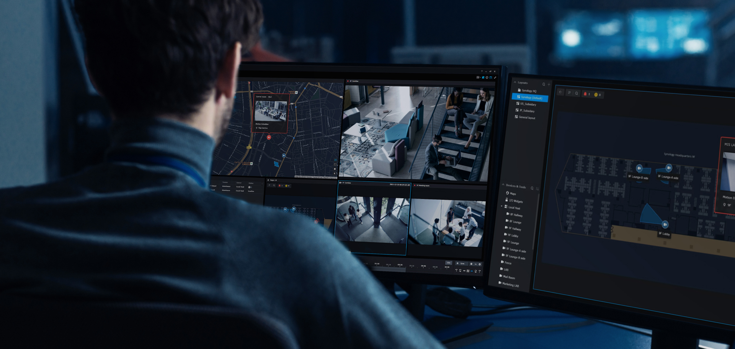Select the Mail Room camera
Screen dimensions: 735x349
507,277
